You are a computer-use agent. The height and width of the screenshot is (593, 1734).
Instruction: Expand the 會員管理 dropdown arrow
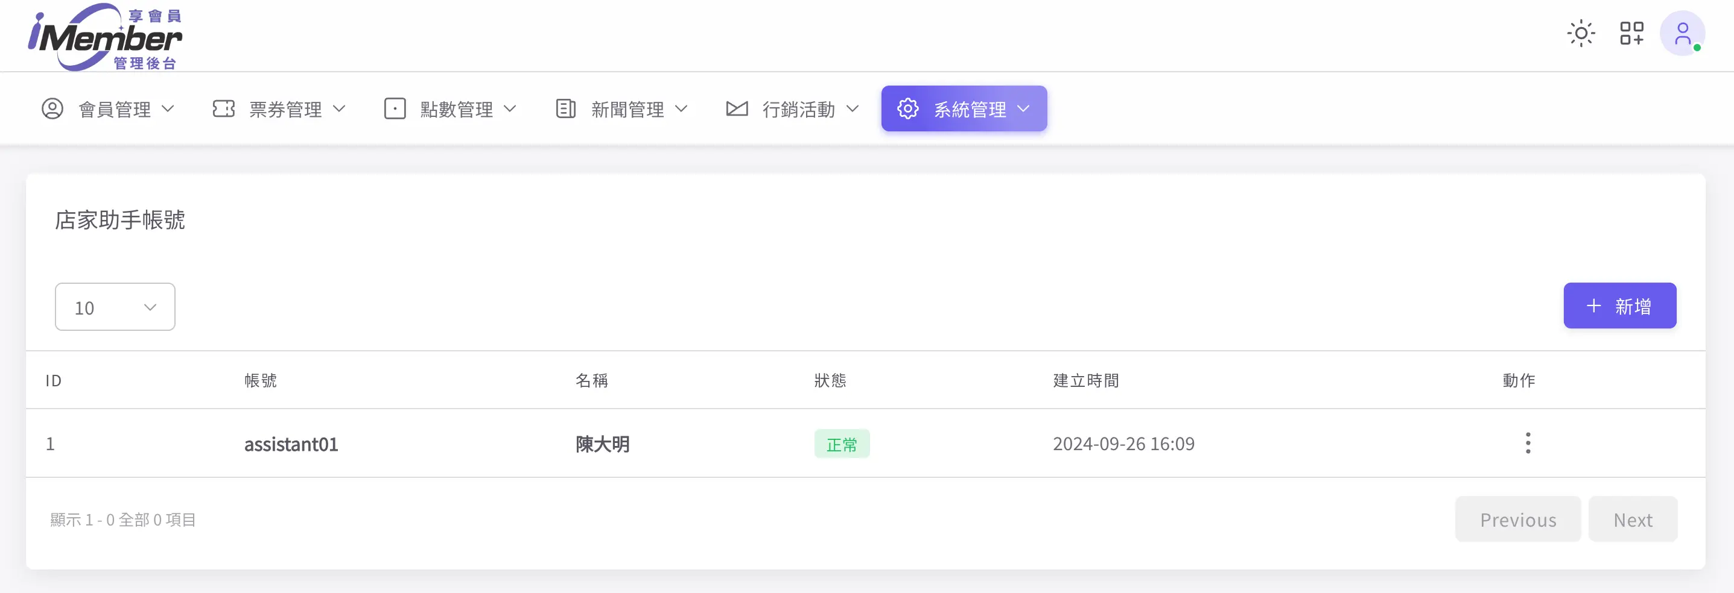pyautogui.click(x=168, y=108)
